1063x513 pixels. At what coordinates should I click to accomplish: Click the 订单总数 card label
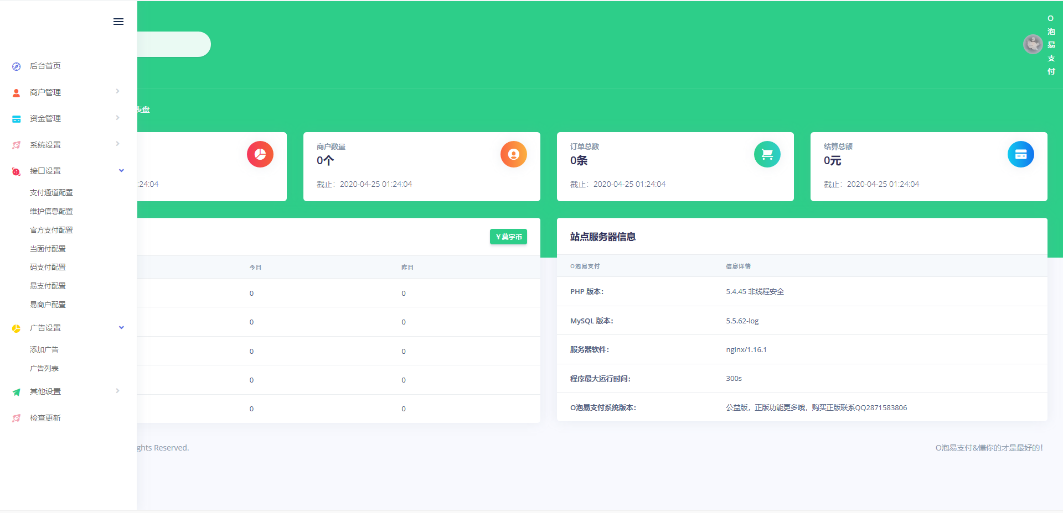[585, 146]
